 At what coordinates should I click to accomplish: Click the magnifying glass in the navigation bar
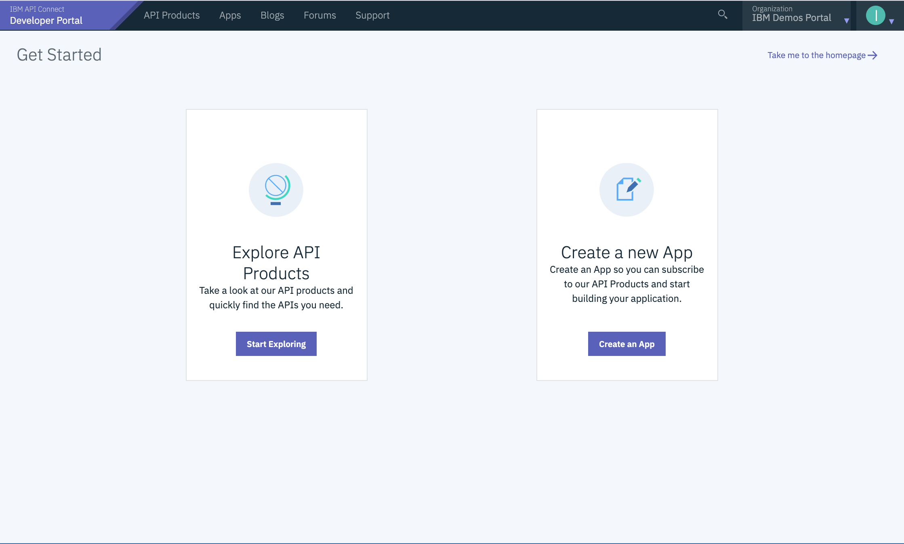[x=723, y=15]
